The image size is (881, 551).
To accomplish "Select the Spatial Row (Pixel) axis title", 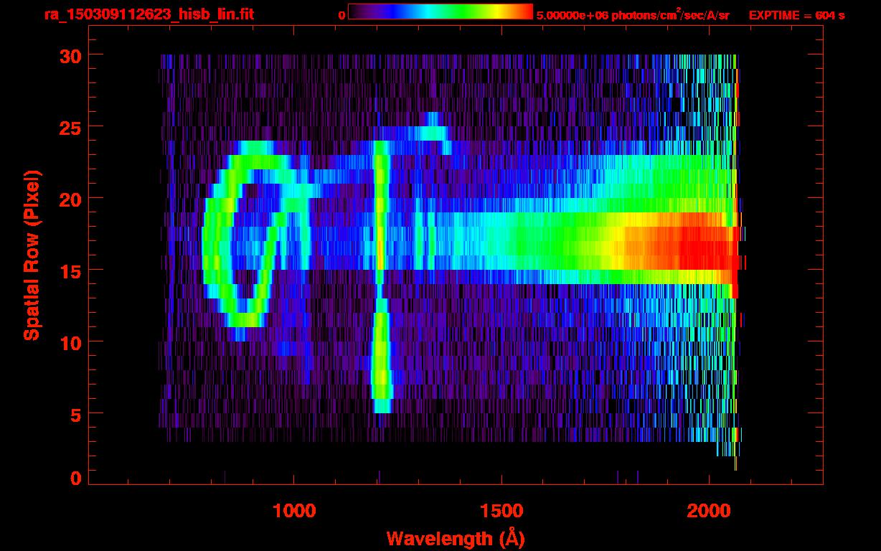I will tap(32, 255).
